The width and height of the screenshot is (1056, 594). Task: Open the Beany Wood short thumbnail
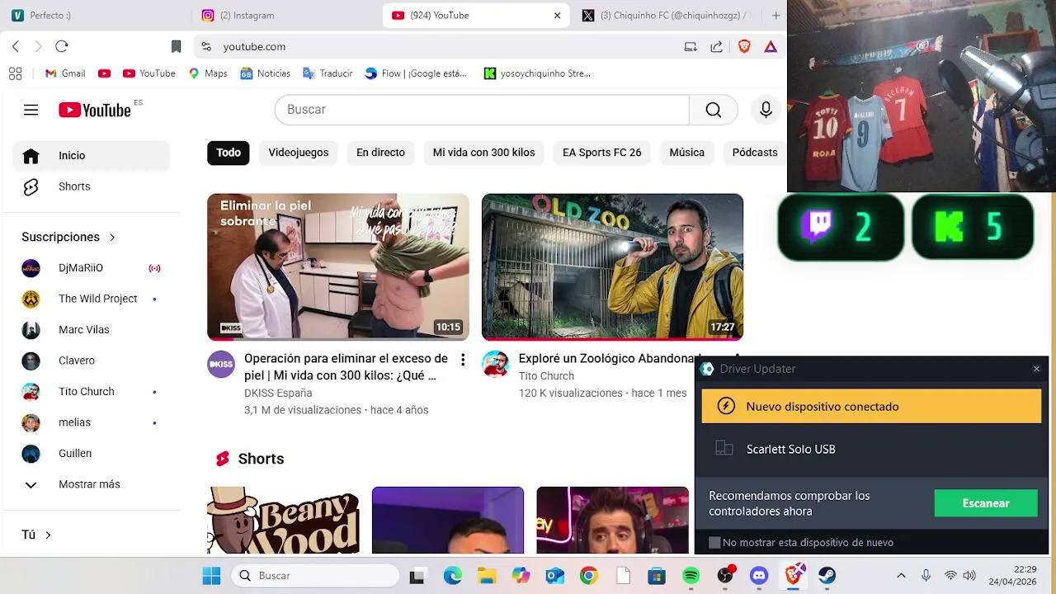pos(283,521)
